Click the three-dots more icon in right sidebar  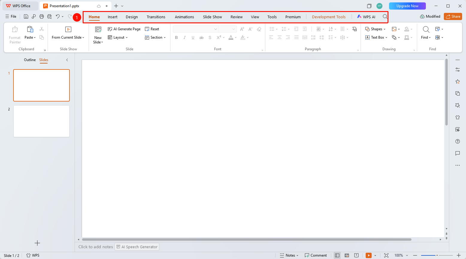(x=458, y=165)
